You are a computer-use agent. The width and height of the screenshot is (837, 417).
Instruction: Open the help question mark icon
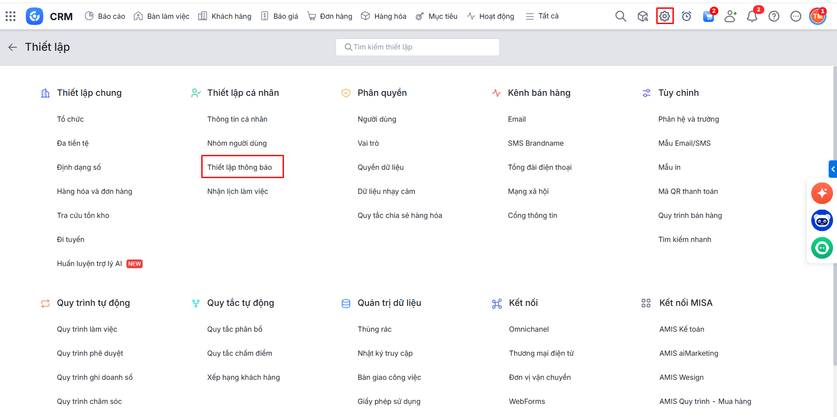pos(774,17)
